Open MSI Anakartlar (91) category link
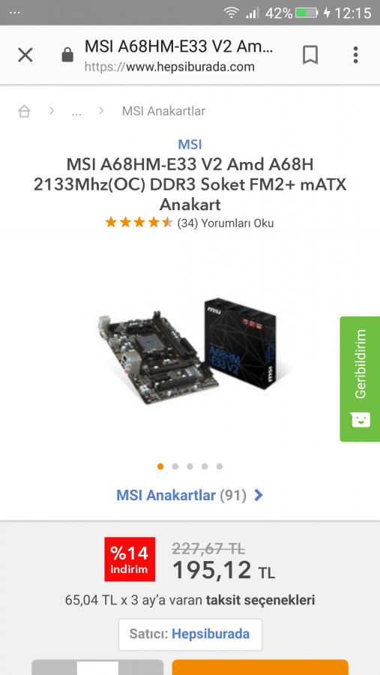This screenshot has height=675, width=380. (181, 495)
